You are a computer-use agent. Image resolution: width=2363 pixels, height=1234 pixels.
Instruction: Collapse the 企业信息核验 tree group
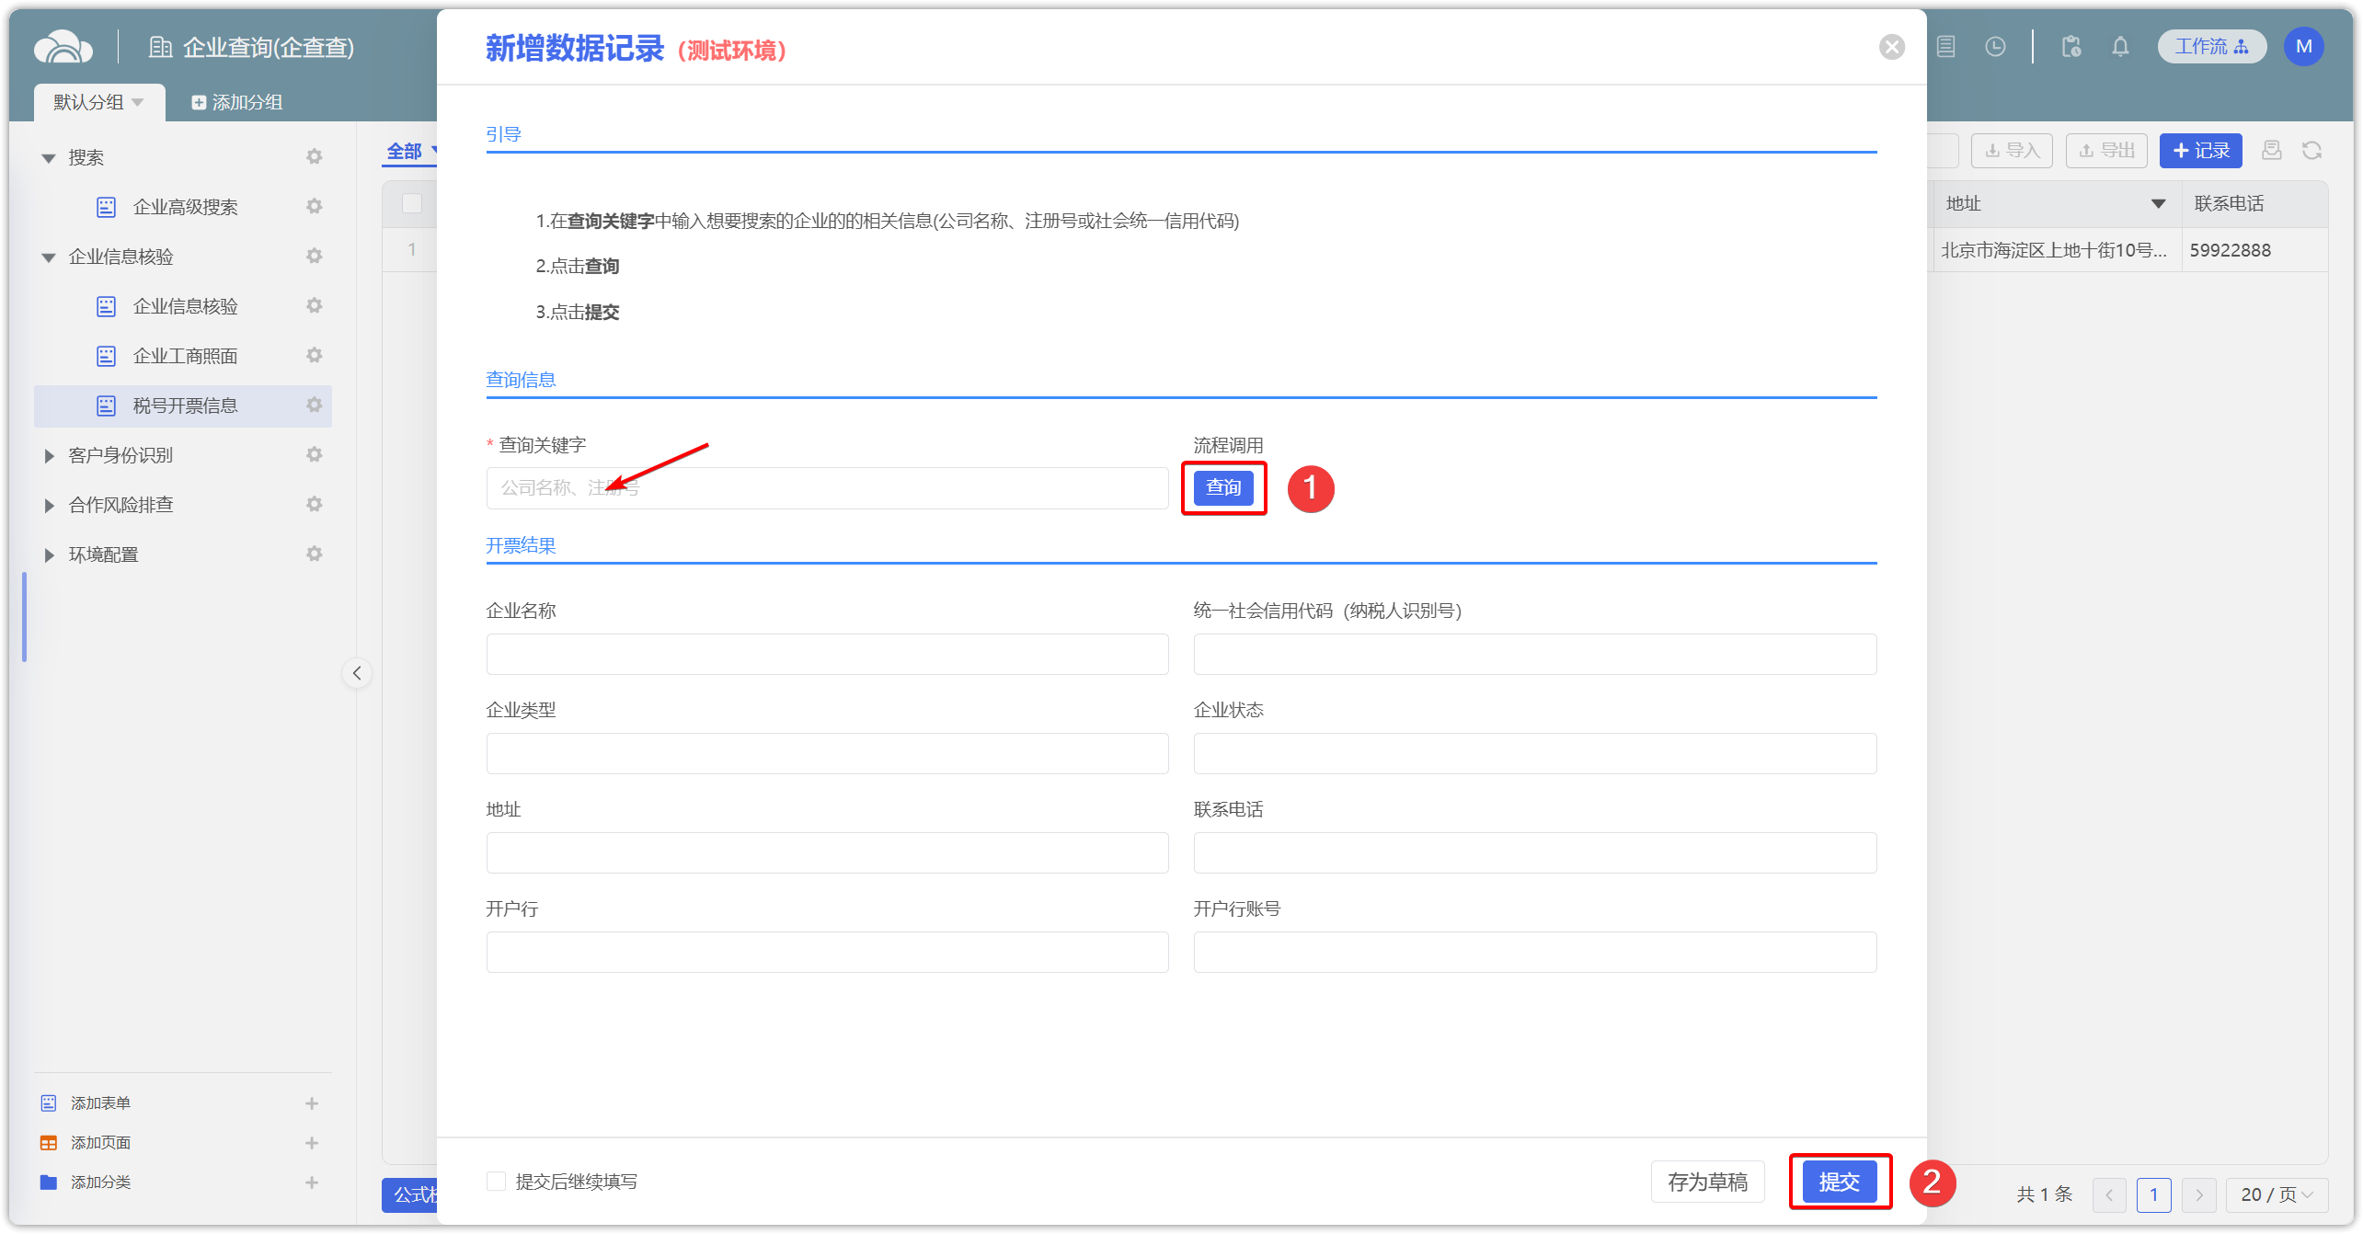(x=50, y=257)
